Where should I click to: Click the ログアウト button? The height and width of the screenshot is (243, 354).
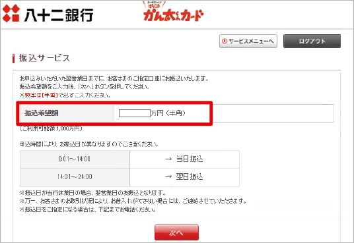[x=312, y=41]
